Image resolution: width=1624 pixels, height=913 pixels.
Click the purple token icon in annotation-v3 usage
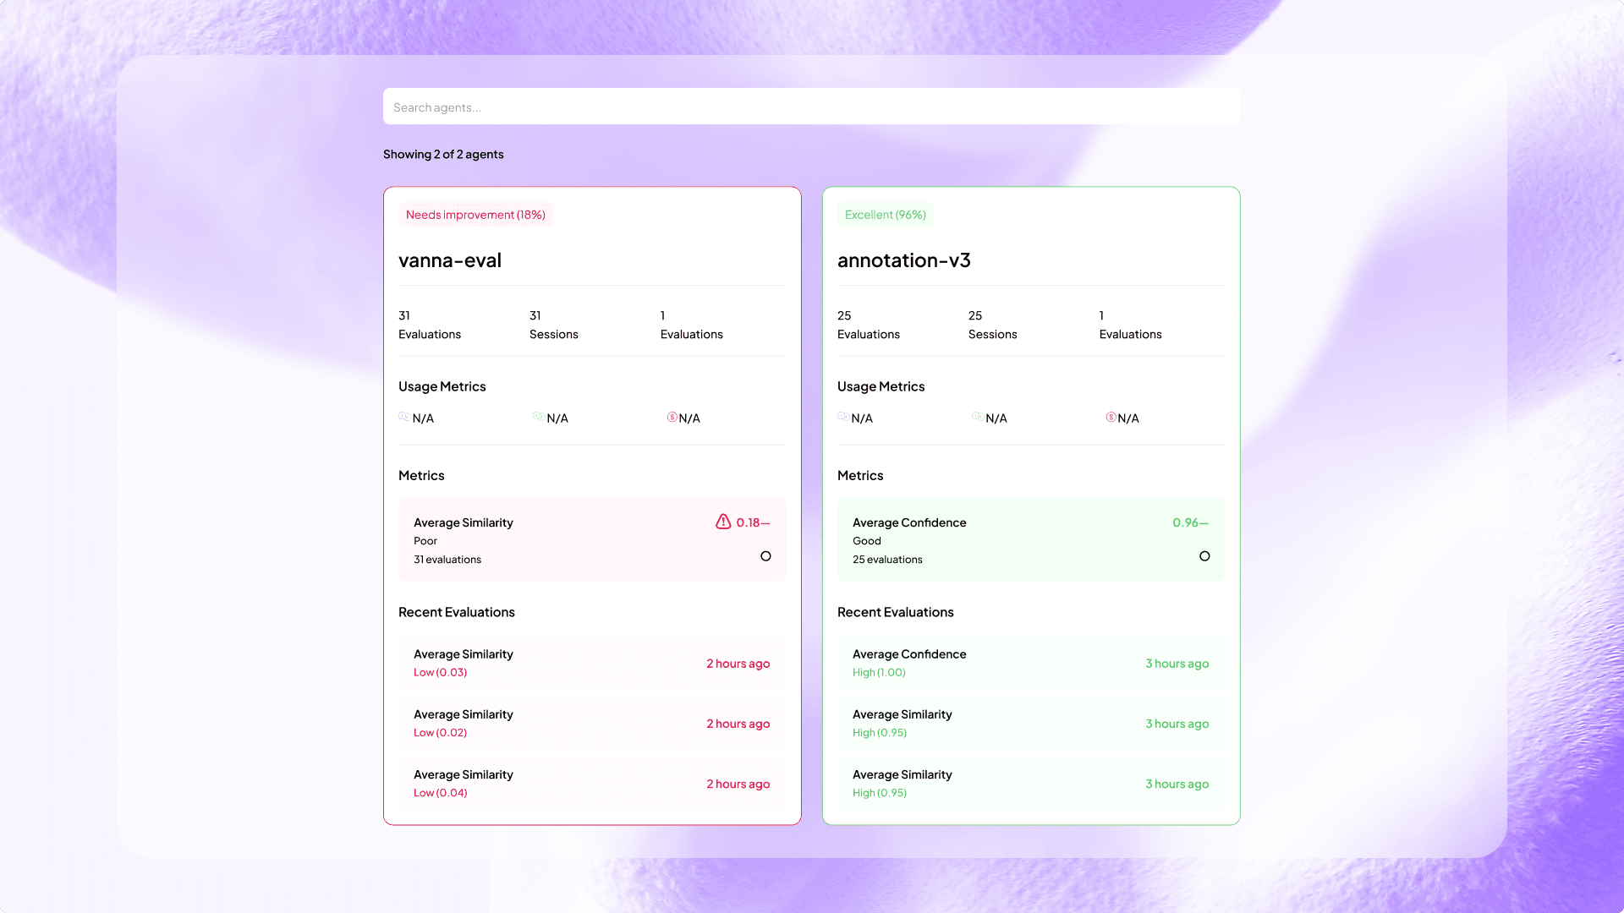pyautogui.click(x=843, y=416)
